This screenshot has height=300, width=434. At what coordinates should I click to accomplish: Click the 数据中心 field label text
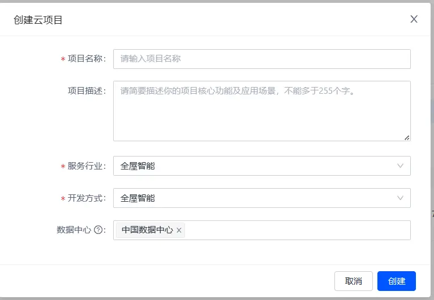[74, 230]
